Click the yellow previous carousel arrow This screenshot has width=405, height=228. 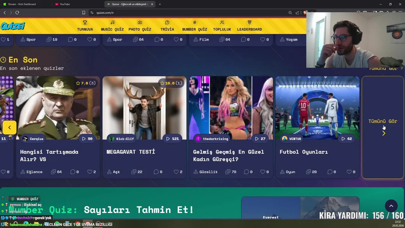[x=9, y=127]
